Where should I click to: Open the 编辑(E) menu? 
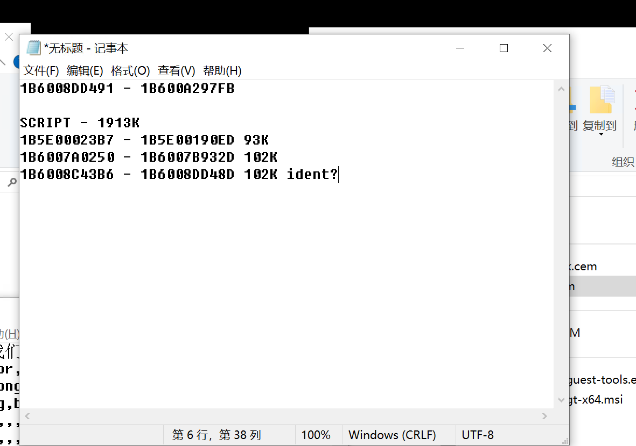click(85, 70)
